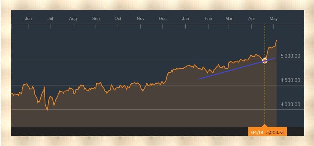
Task: Click the May month label
Action: (x=274, y=18)
